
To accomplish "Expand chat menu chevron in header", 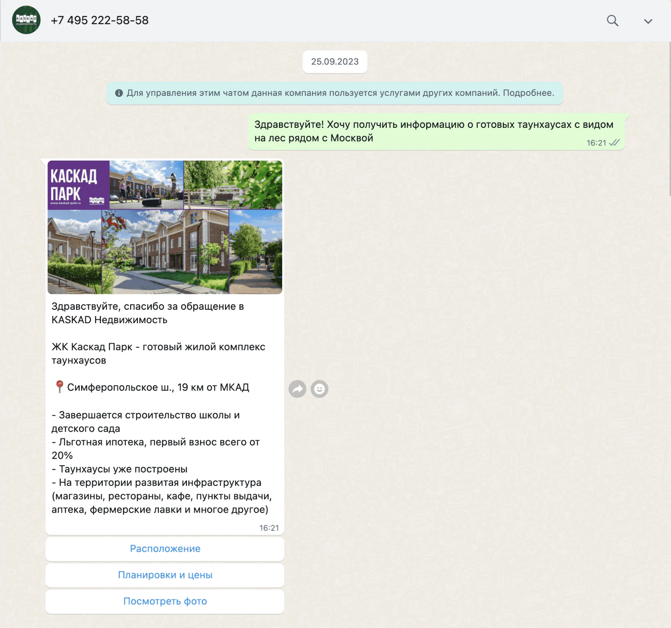I will click(x=648, y=21).
